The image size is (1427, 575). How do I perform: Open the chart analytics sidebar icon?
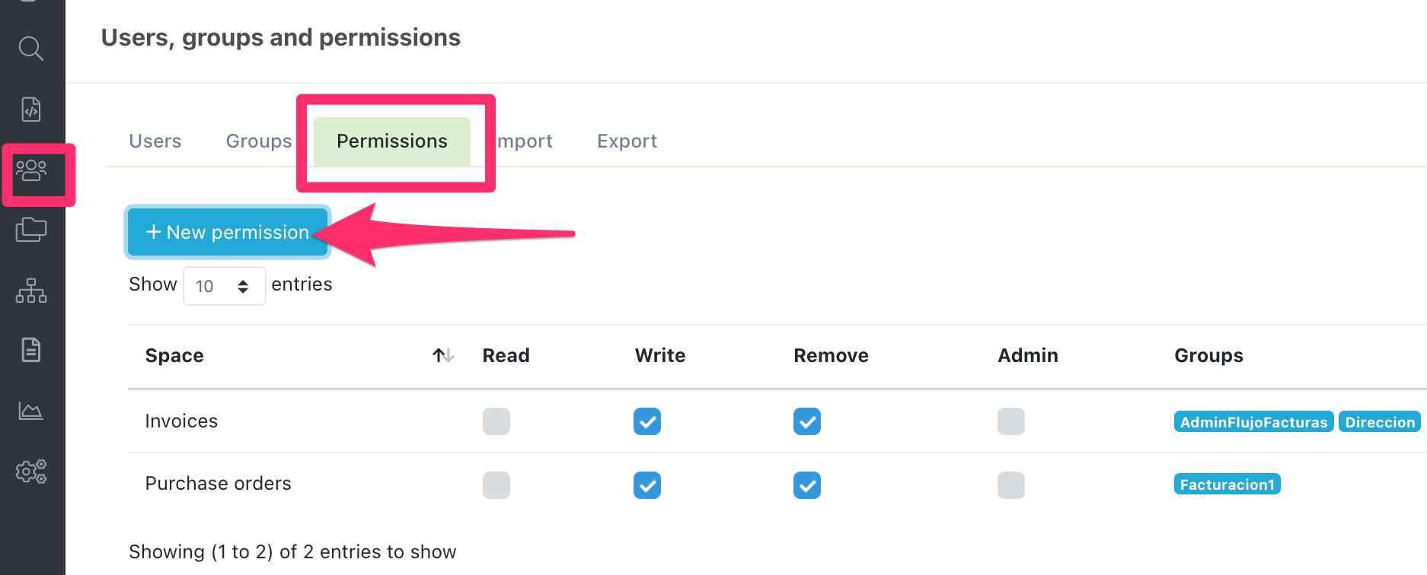(x=31, y=411)
